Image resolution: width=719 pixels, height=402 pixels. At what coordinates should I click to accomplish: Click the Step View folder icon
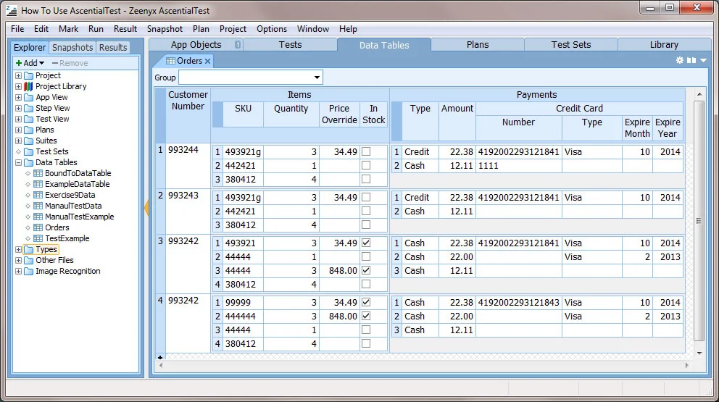coord(28,108)
